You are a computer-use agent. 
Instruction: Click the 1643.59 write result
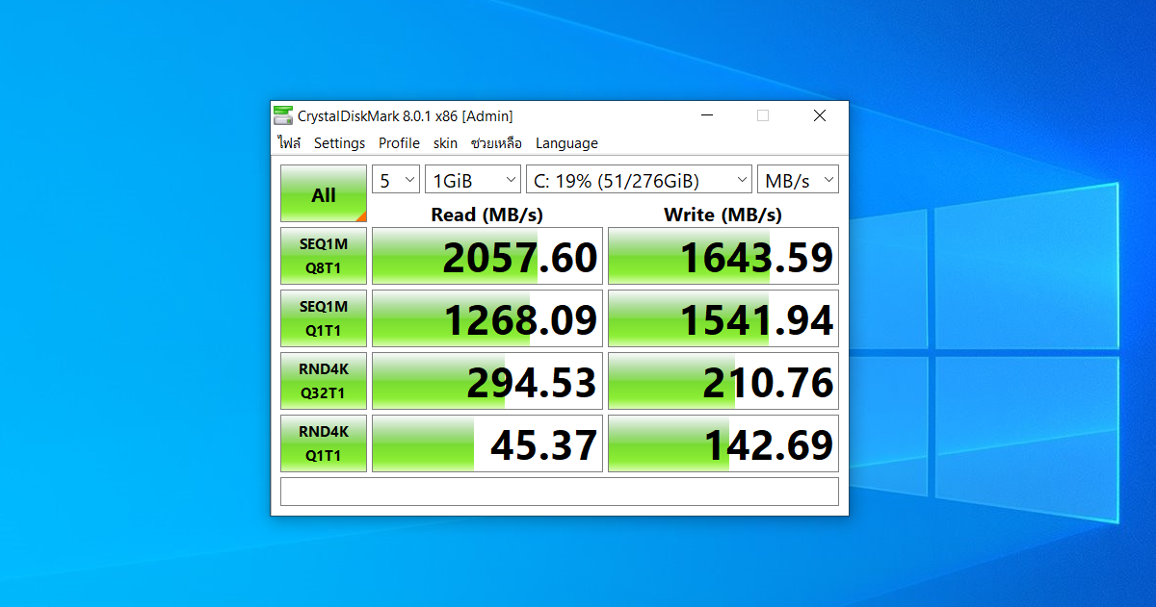(x=723, y=257)
